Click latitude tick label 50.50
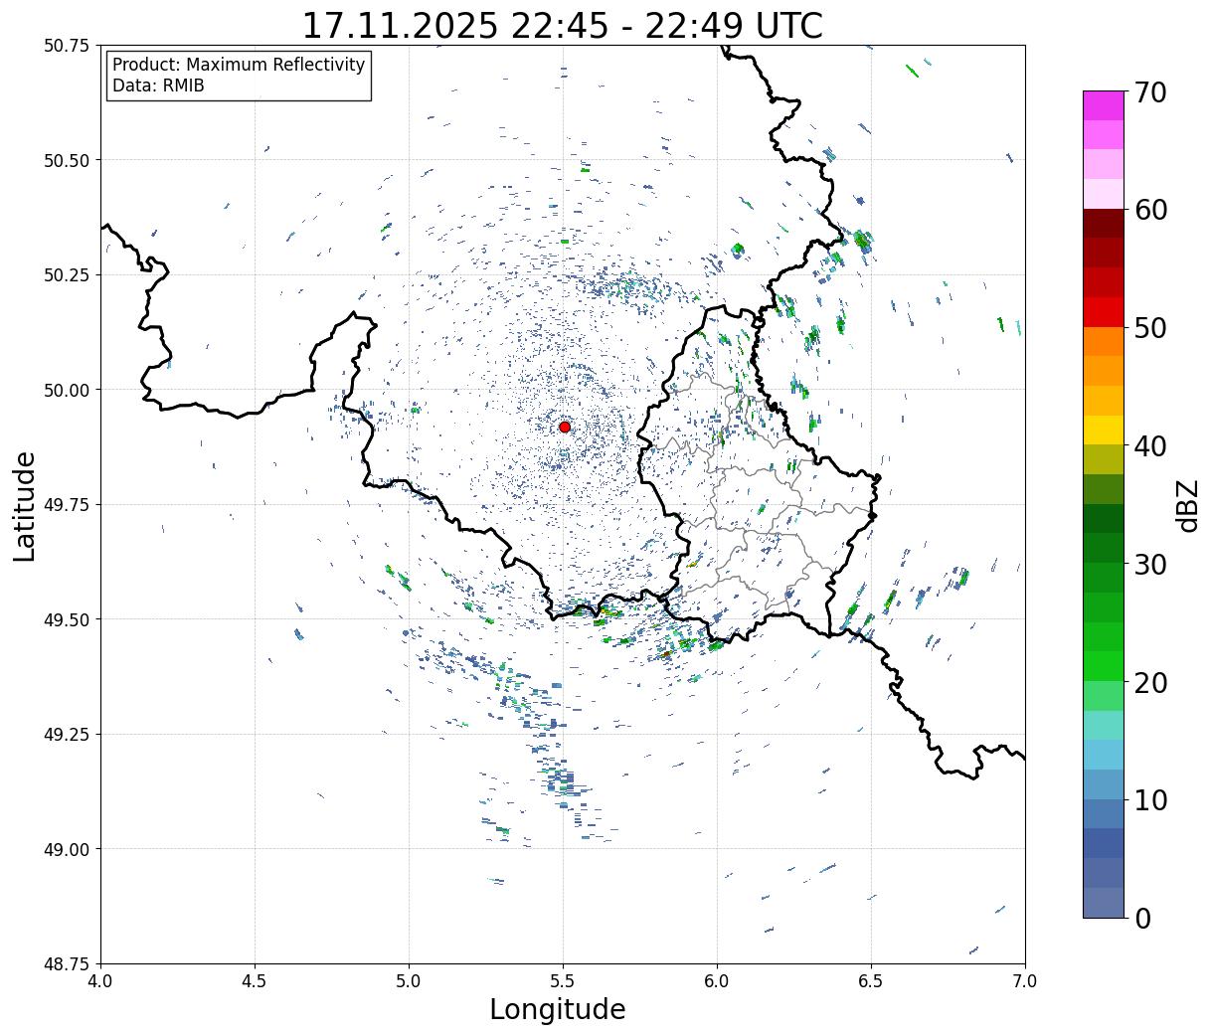 pos(67,160)
